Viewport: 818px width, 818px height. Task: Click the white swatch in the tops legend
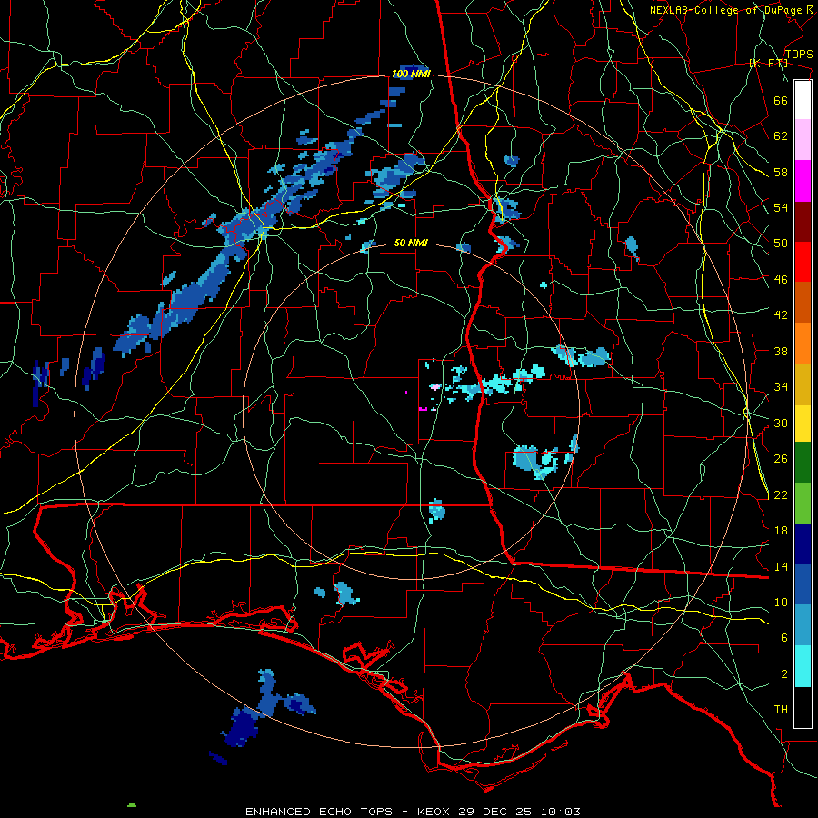(x=803, y=100)
